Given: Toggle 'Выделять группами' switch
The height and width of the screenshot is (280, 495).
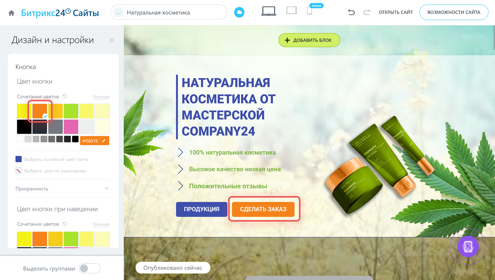Looking at the screenshot, I should click(89, 268).
